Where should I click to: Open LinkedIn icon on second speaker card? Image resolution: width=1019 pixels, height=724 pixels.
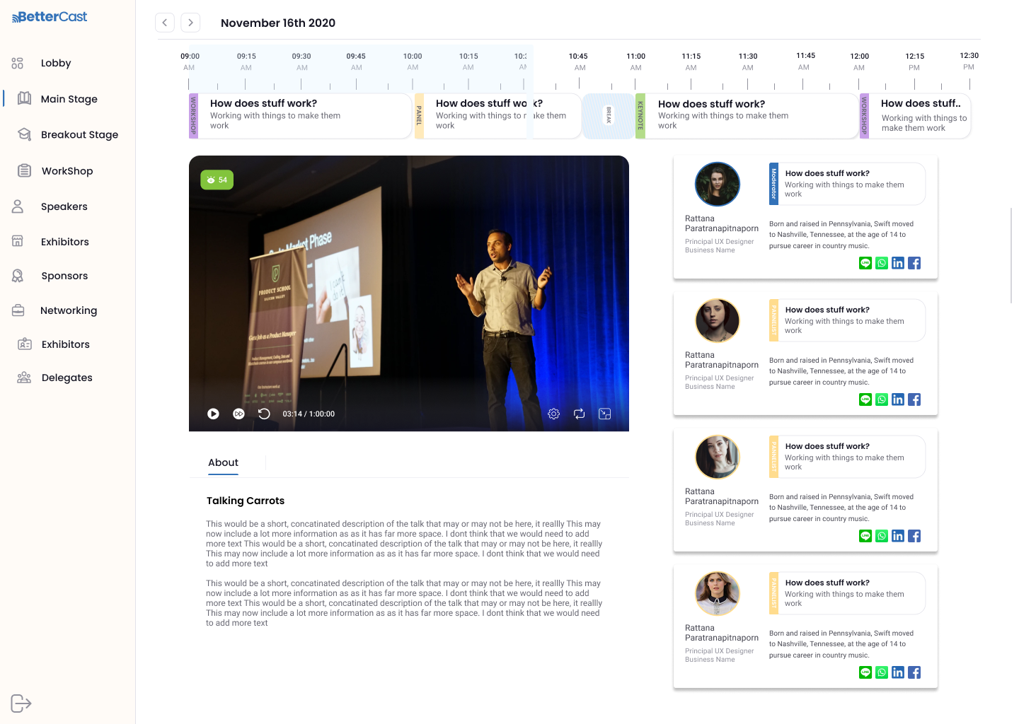coord(898,399)
